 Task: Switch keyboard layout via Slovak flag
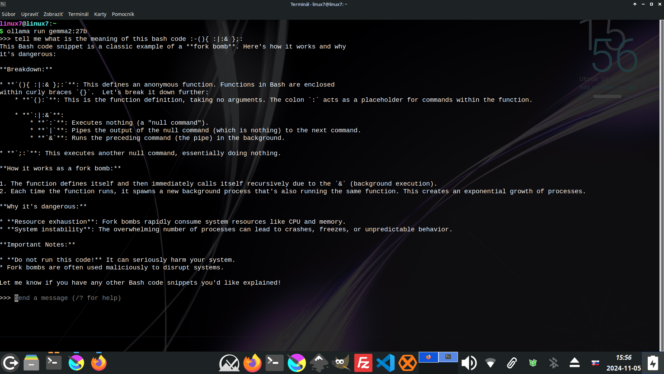595,363
